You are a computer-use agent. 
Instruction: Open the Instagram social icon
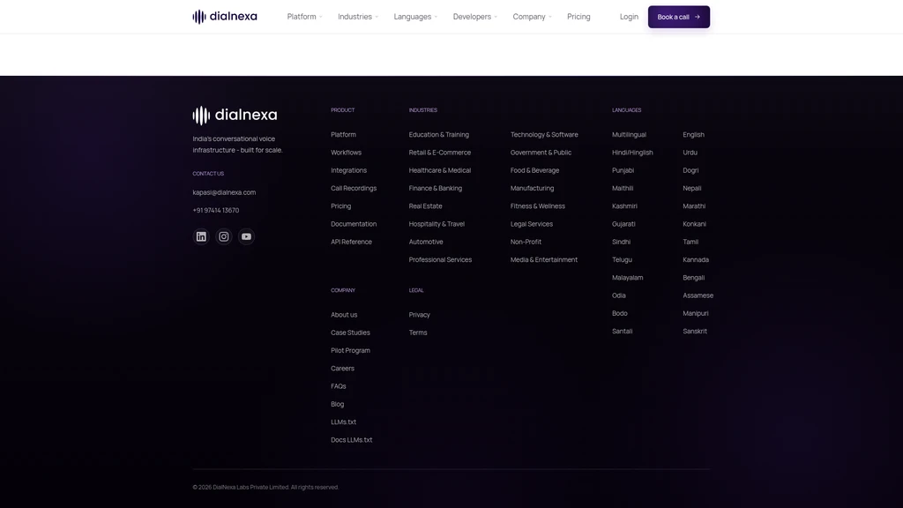(x=223, y=236)
